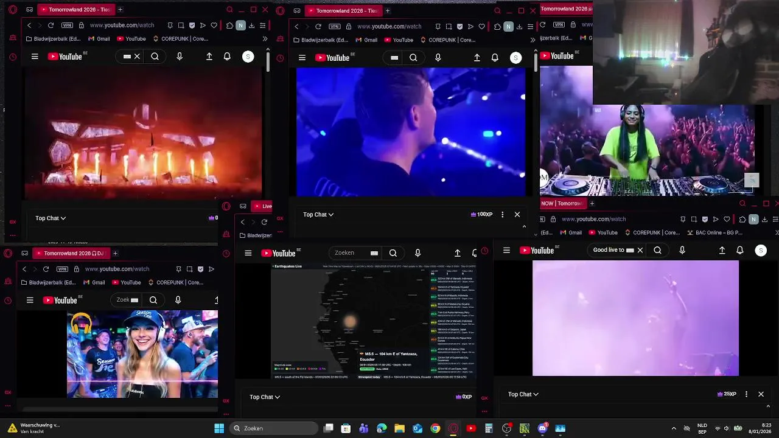The width and height of the screenshot is (779, 438).
Task: Expand Top Chat dropdown under purple haze video
Action: tap(523, 394)
